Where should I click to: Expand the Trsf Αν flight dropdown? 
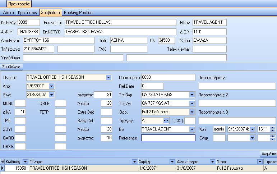[192, 103]
